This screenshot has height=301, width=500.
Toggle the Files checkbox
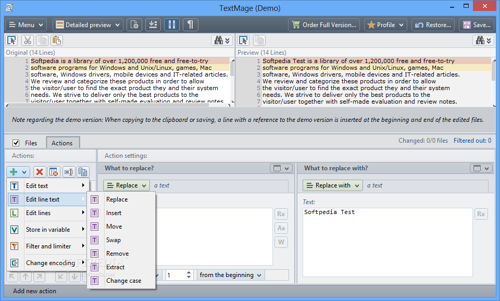tap(16, 143)
